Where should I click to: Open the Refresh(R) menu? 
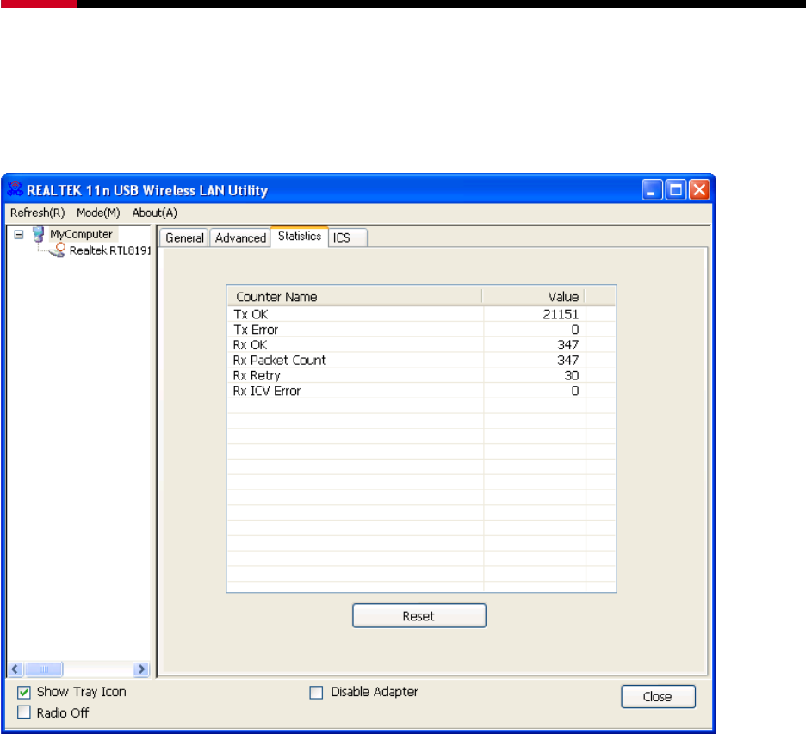click(x=38, y=213)
